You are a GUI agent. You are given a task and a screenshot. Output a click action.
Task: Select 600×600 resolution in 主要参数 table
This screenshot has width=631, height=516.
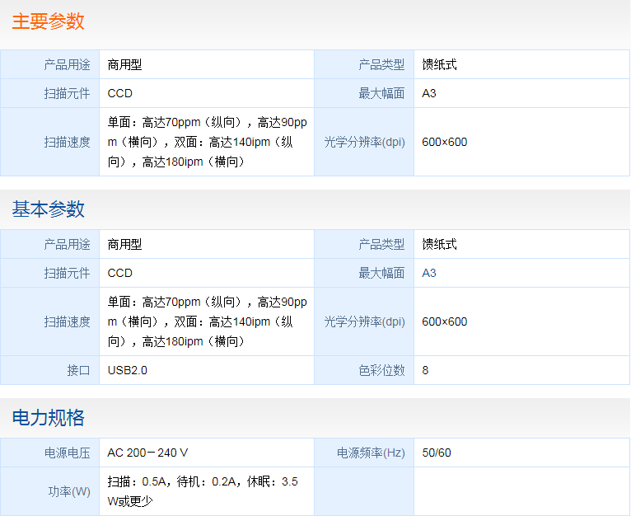coord(444,142)
